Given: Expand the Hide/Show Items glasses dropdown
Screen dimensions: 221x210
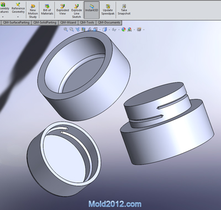Looking at the screenshot, I should [x=118, y=29].
